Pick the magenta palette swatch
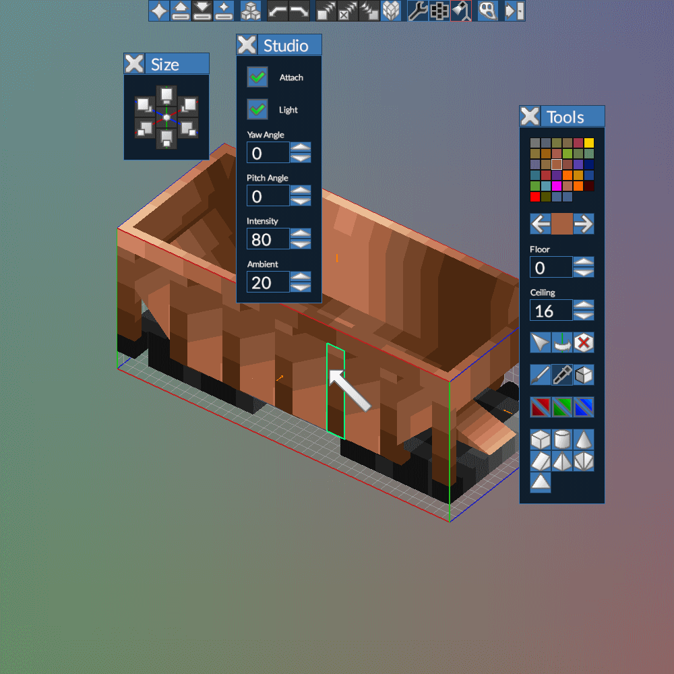674x674 pixels. coord(557,186)
